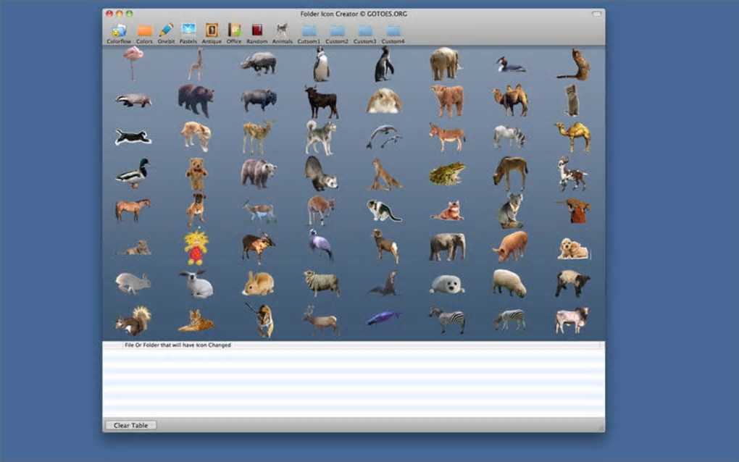Open the Pastels icon collection

188,31
